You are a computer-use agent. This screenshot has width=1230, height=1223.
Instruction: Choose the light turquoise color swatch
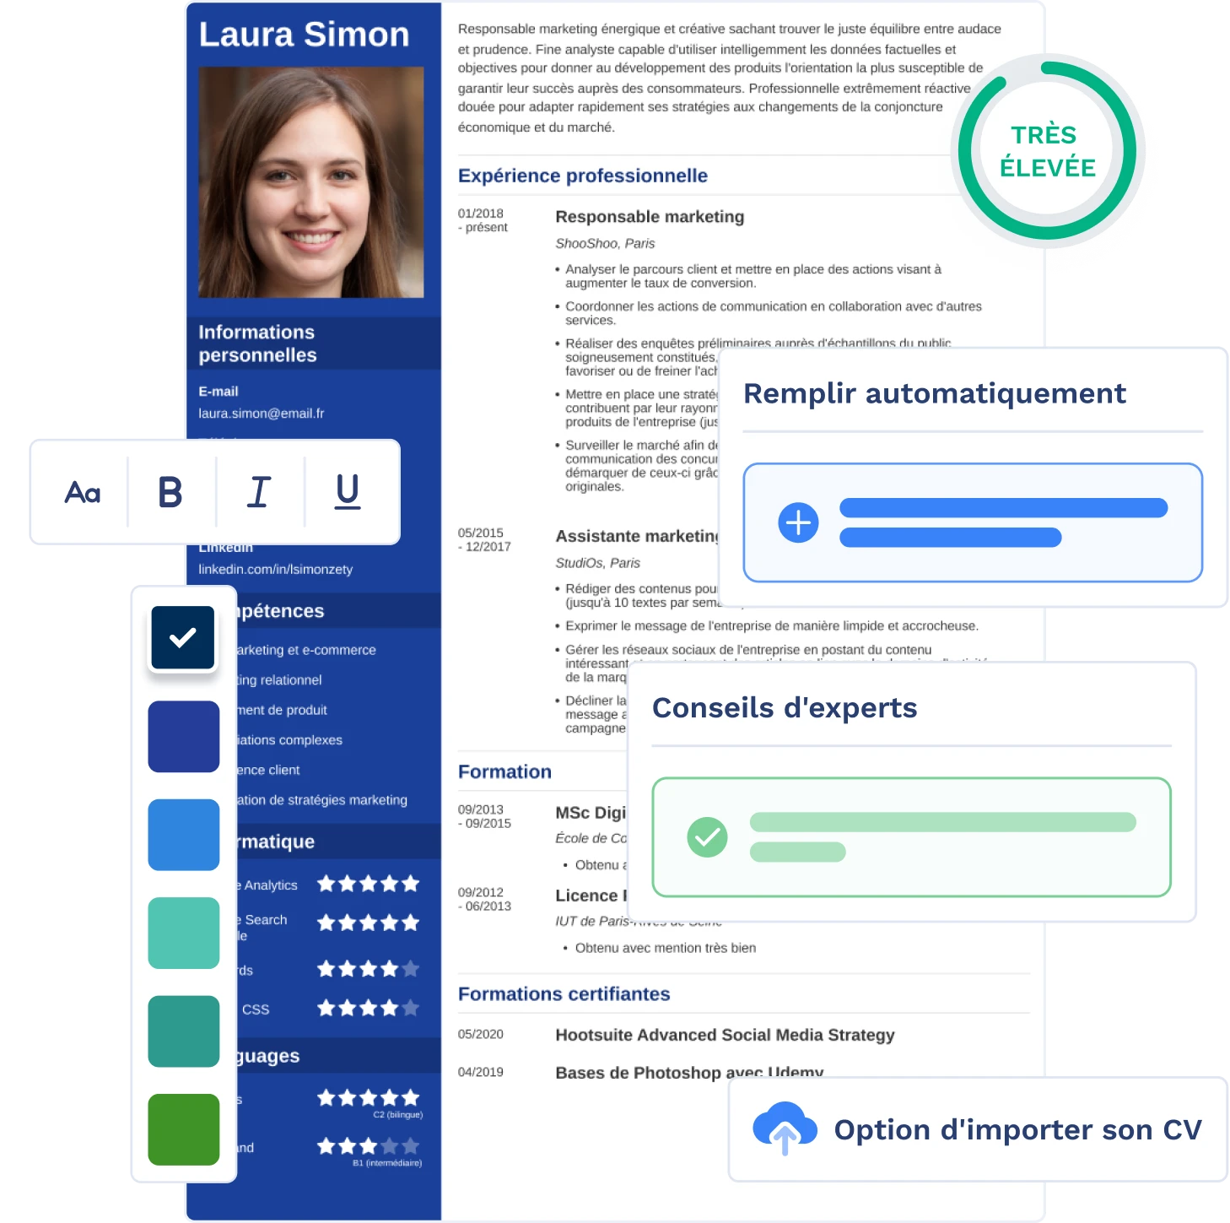(184, 933)
